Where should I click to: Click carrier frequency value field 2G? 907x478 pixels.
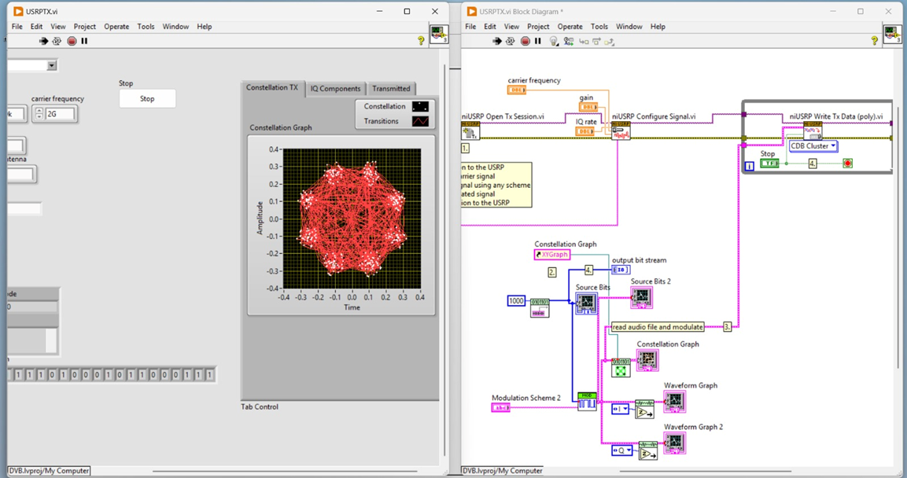pyautogui.click(x=60, y=114)
